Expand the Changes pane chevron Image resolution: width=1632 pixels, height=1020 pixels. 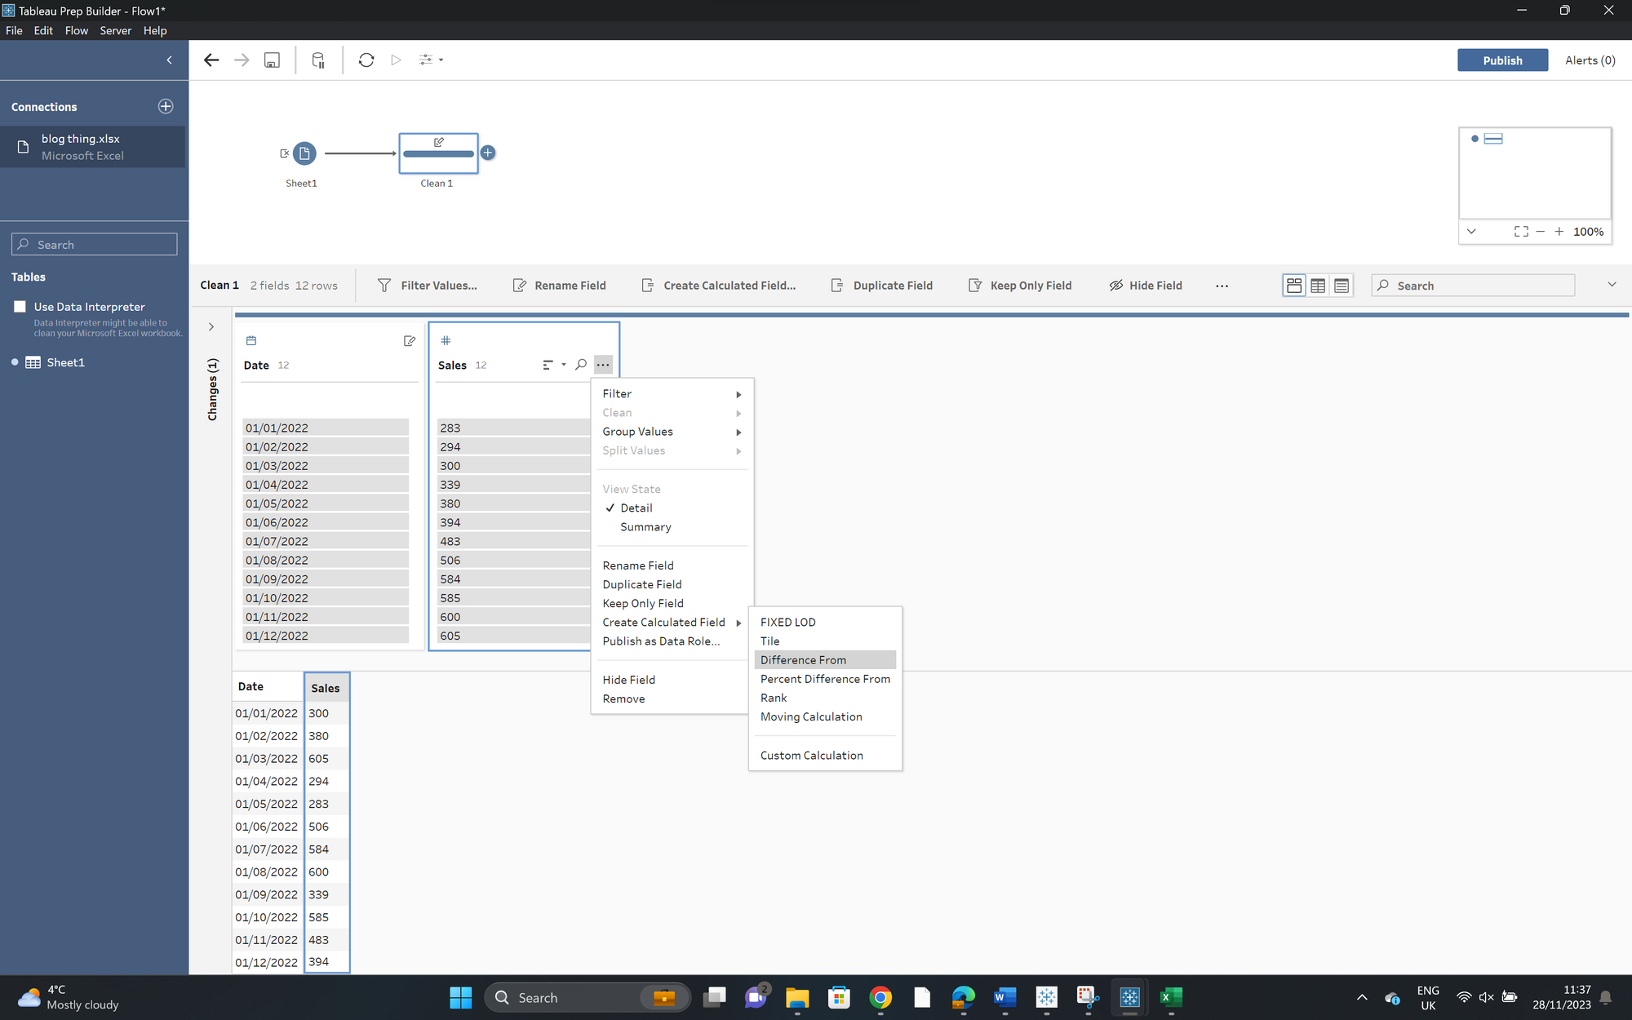tap(211, 326)
